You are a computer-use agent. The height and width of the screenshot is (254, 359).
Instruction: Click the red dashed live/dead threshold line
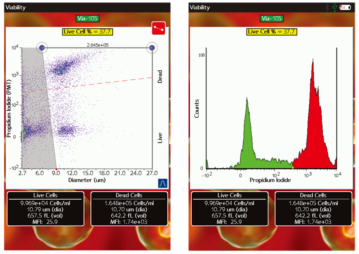tap(87, 85)
